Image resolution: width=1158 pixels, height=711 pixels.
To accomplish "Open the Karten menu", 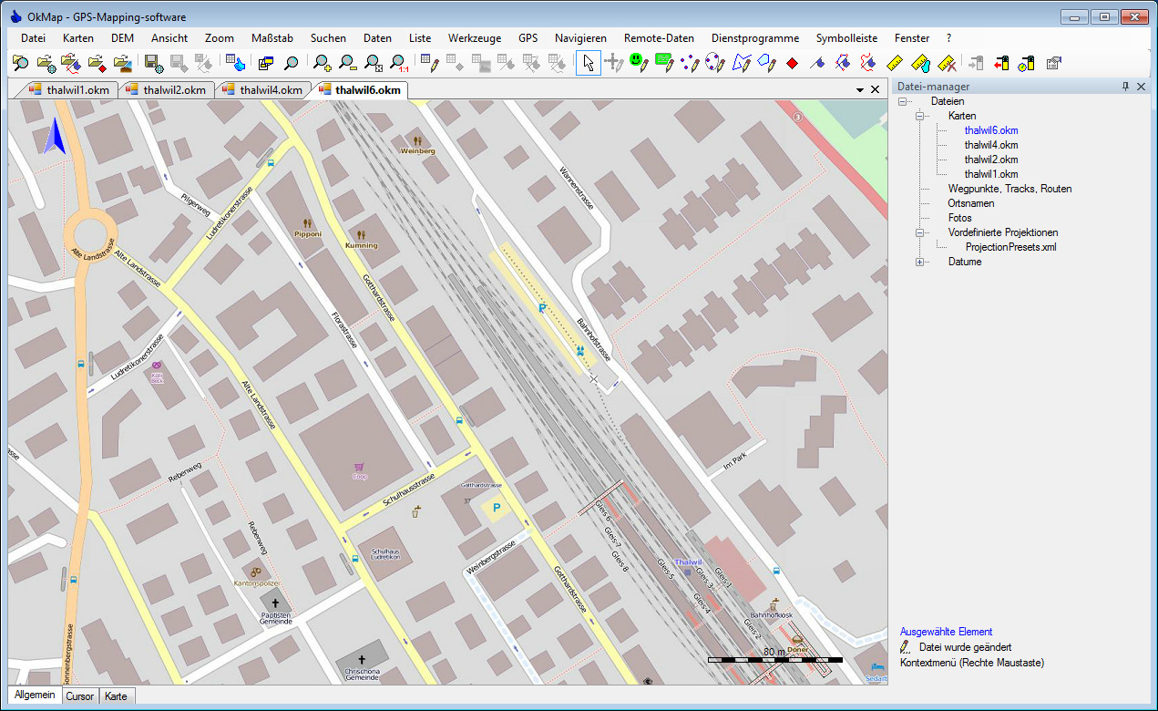I will click(x=78, y=38).
